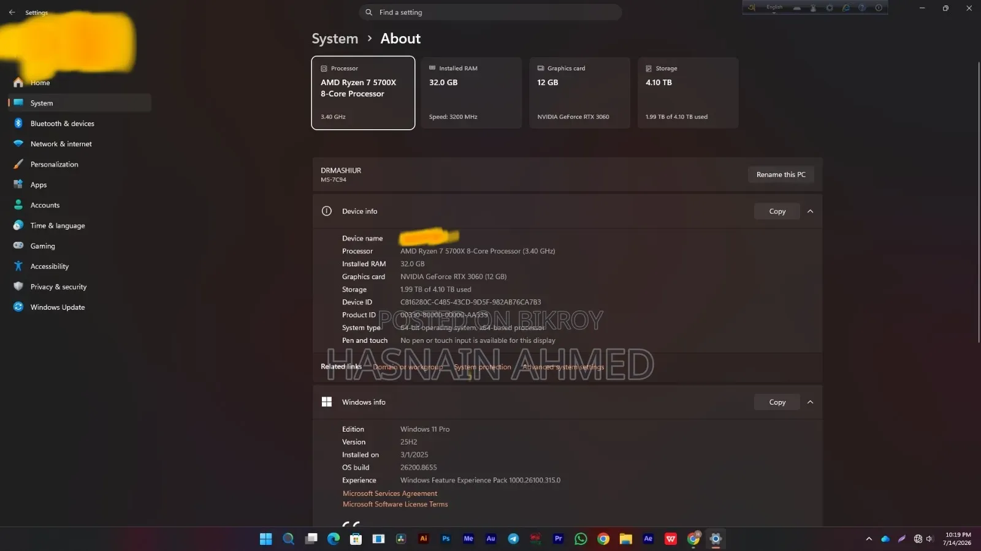Open the Windows Start menu

(x=265, y=539)
